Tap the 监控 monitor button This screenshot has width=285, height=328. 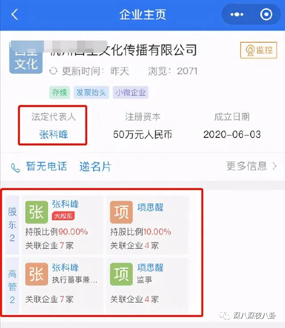(259, 50)
